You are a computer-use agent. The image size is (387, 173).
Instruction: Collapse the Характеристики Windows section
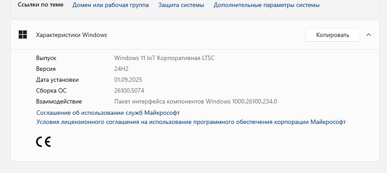369,35
